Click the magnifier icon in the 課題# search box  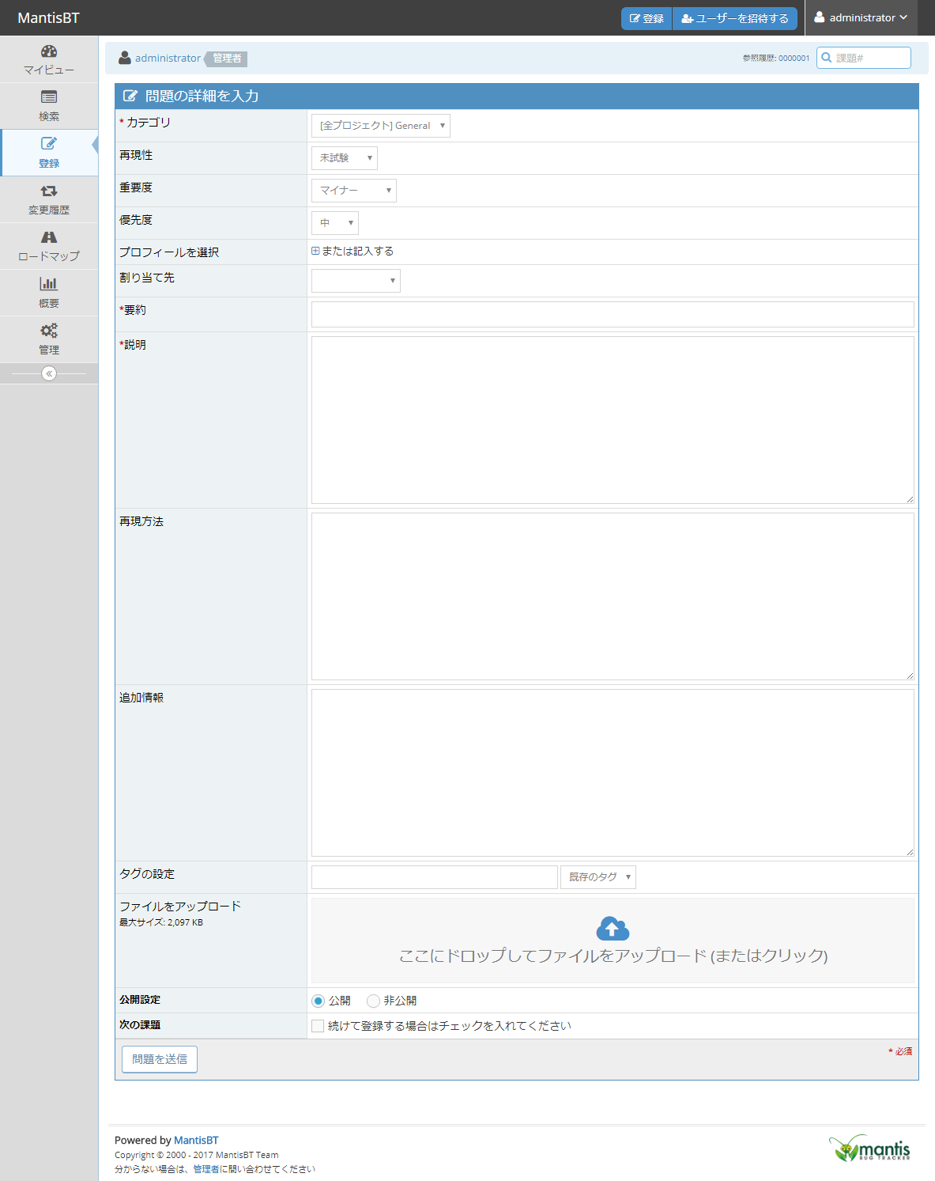pos(826,57)
